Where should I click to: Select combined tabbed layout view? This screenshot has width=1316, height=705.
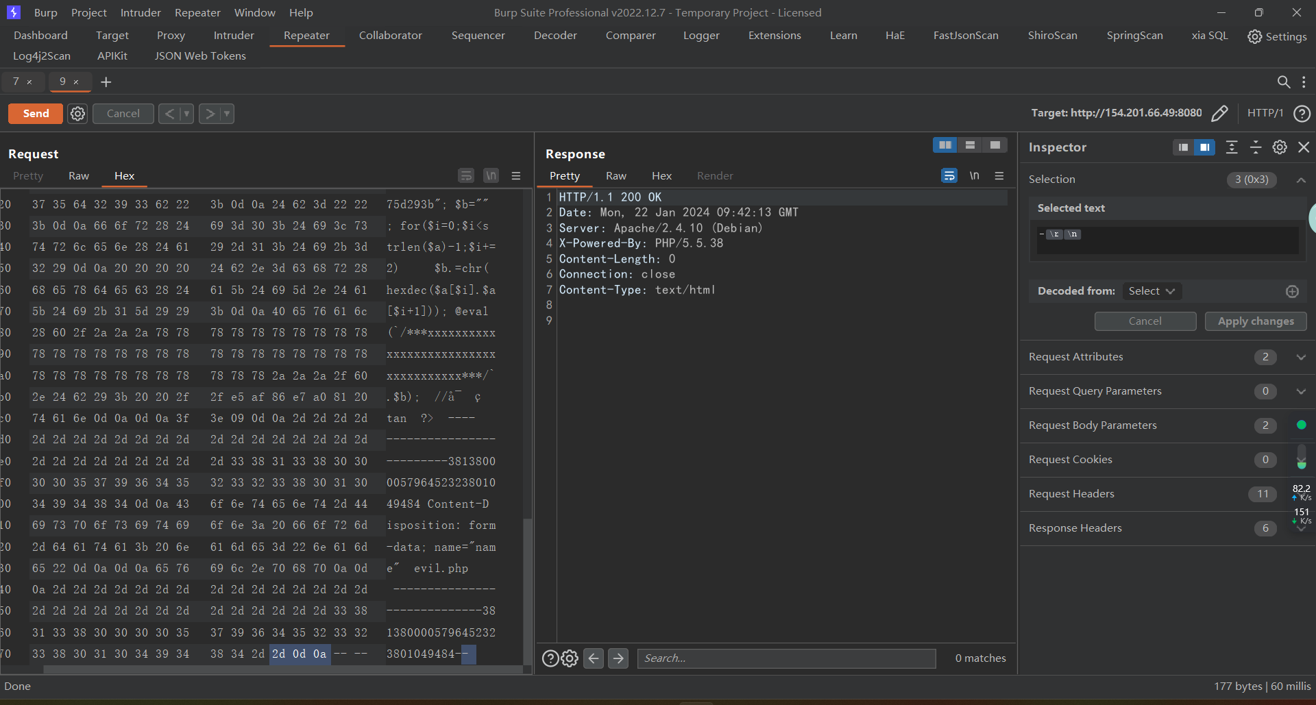995,145
